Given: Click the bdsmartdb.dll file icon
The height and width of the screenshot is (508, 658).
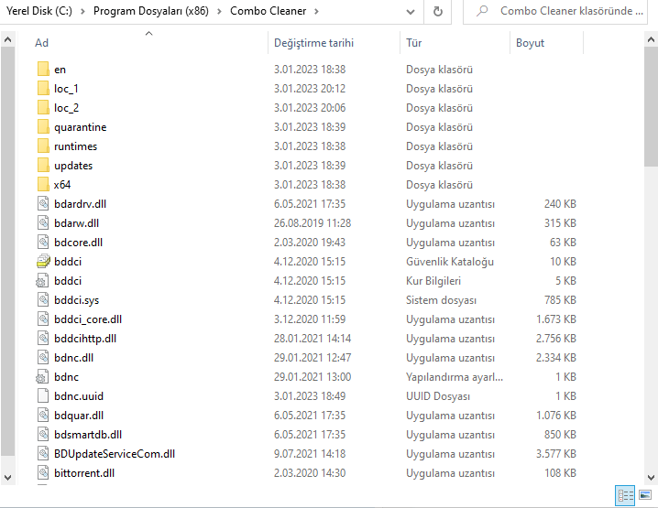Looking at the screenshot, I should 43,435.
